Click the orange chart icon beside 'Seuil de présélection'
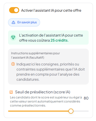The height and width of the screenshot is (121, 96). 11,92
